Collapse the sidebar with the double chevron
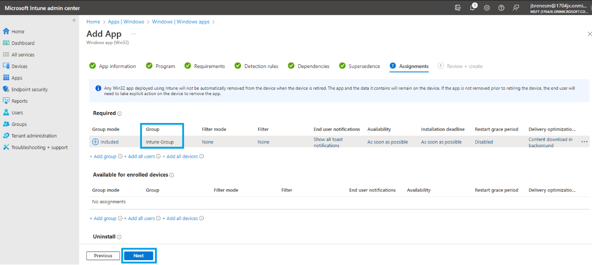Screen dimensions: 592x265 click(74, 20)
